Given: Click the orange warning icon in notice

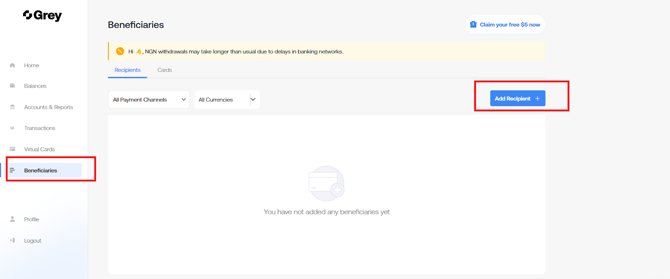Looking at the screenshot, I should pyautogui.click(x=120, y=51).
